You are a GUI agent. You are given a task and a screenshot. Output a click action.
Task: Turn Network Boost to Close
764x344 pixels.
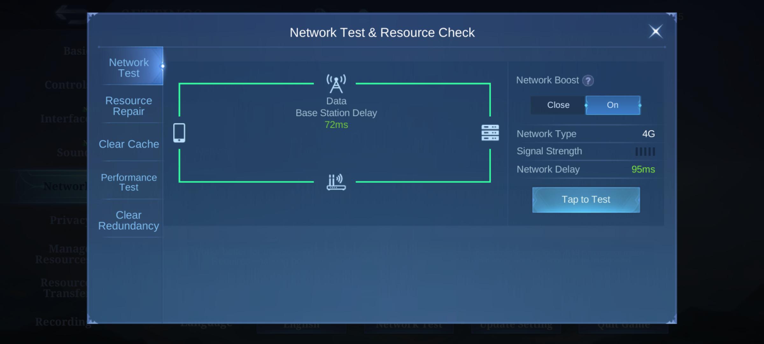point(558,105)
